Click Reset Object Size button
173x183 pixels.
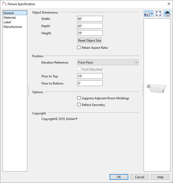tap(89, 40)
